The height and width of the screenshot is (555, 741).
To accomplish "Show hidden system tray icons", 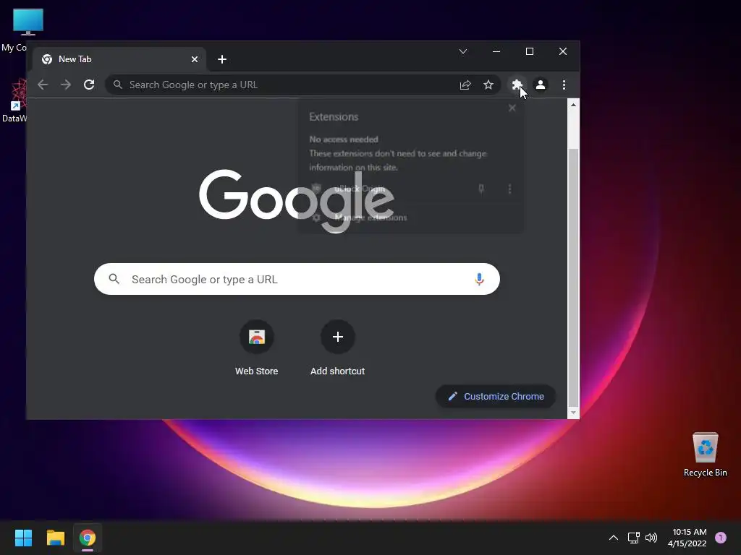I will click(614, 538).
